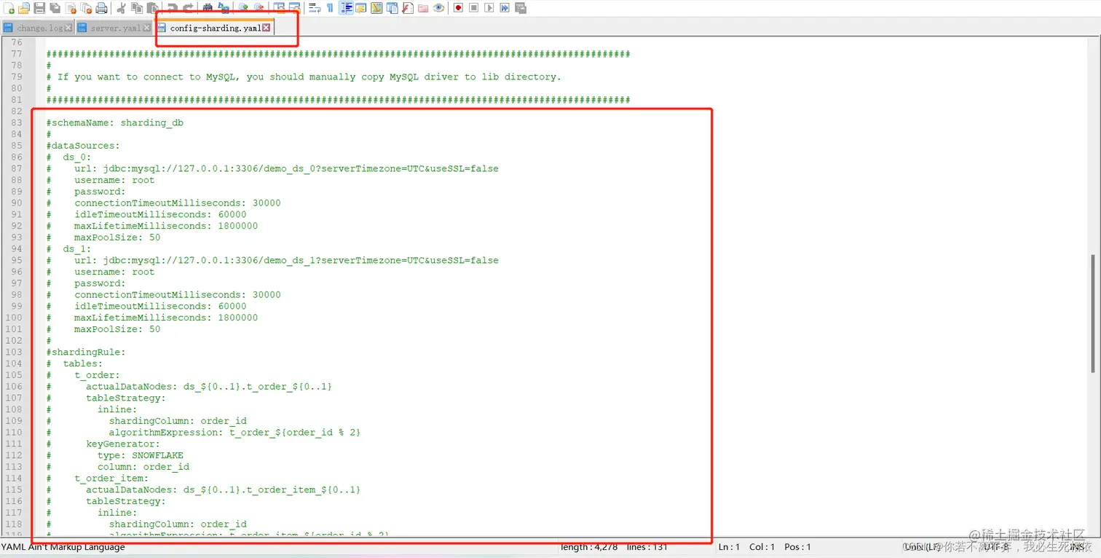Click the '#shardingRule:' line
The image size is (1101, 558).
[x=86, y=352]
